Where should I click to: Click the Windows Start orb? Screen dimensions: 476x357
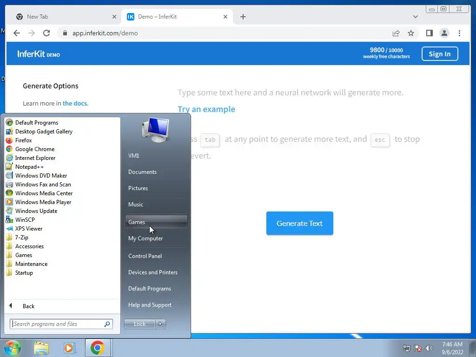pyautogui.click(x=12, y=348)
